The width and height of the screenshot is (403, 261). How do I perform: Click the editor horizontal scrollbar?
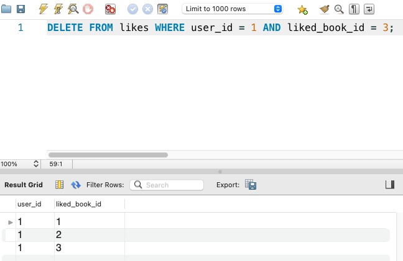(x=108, y=155)
